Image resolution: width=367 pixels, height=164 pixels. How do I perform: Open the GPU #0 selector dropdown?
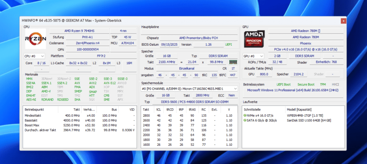point(254,56)
